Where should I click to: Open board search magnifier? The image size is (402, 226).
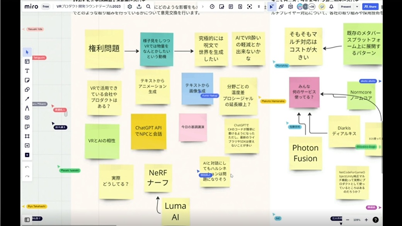click(148, 7)
